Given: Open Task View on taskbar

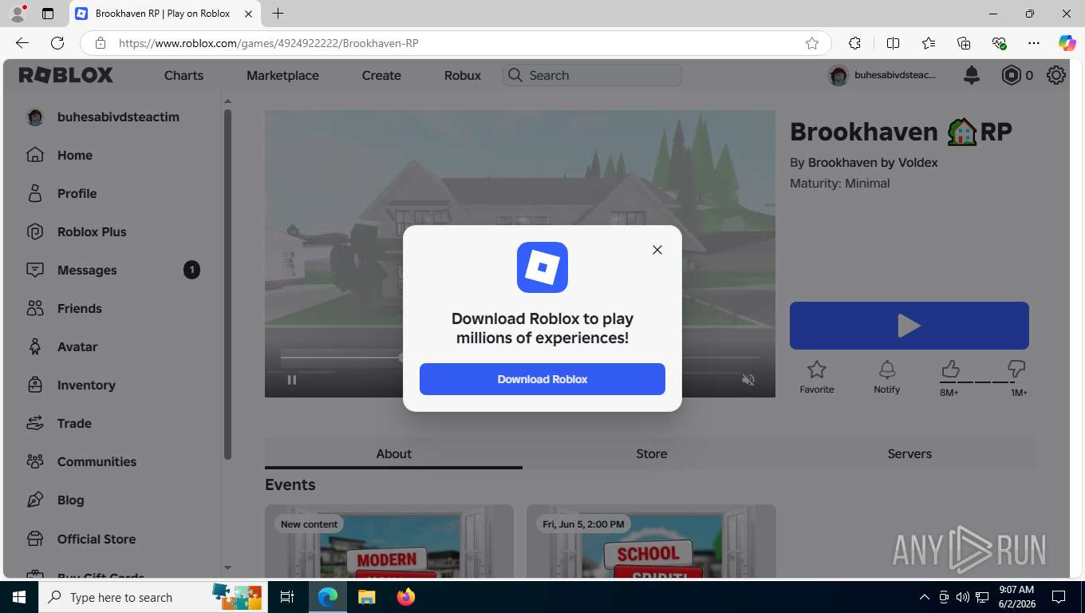Looking at the screenshot, I should click(x=287, y=597).
